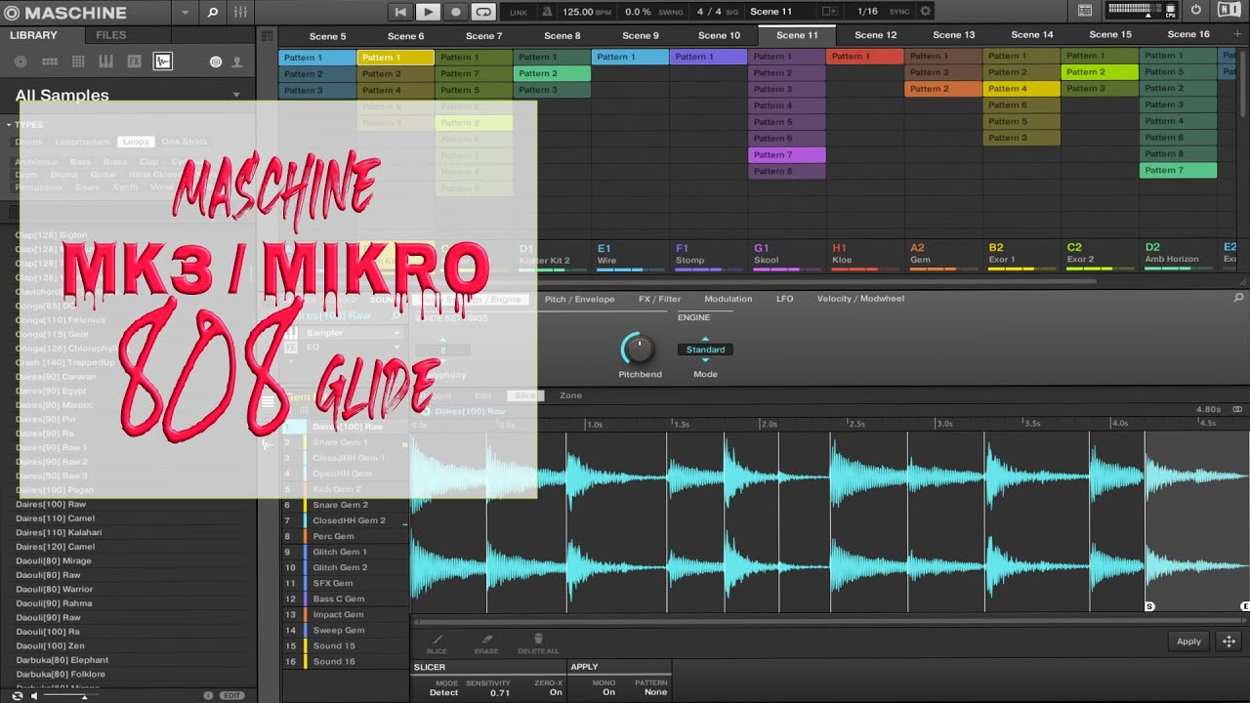Select Effects file type icon in browser
This screenshot has width=1250, height=703.
[135, 62]
